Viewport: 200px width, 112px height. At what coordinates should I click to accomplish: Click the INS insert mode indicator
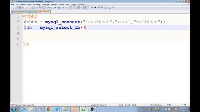click(185, 105)
